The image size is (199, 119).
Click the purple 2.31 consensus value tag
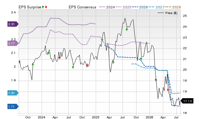13,24
